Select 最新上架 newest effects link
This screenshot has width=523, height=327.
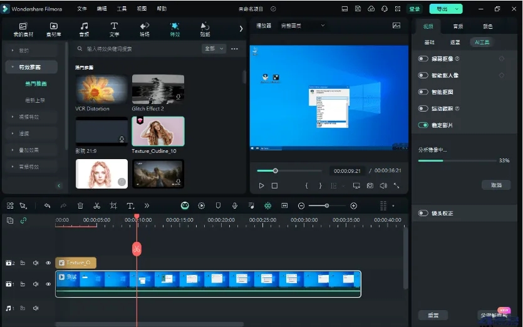coord(35,100)
